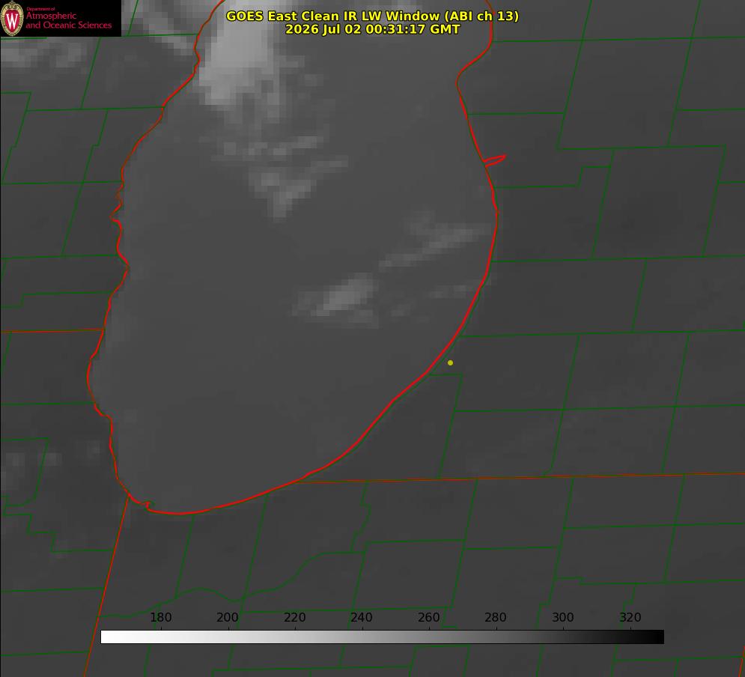Click the middle gray section of the colorbar
Image resolution: width=745 pixels, height=677 pixels.
tap(382, 637)
